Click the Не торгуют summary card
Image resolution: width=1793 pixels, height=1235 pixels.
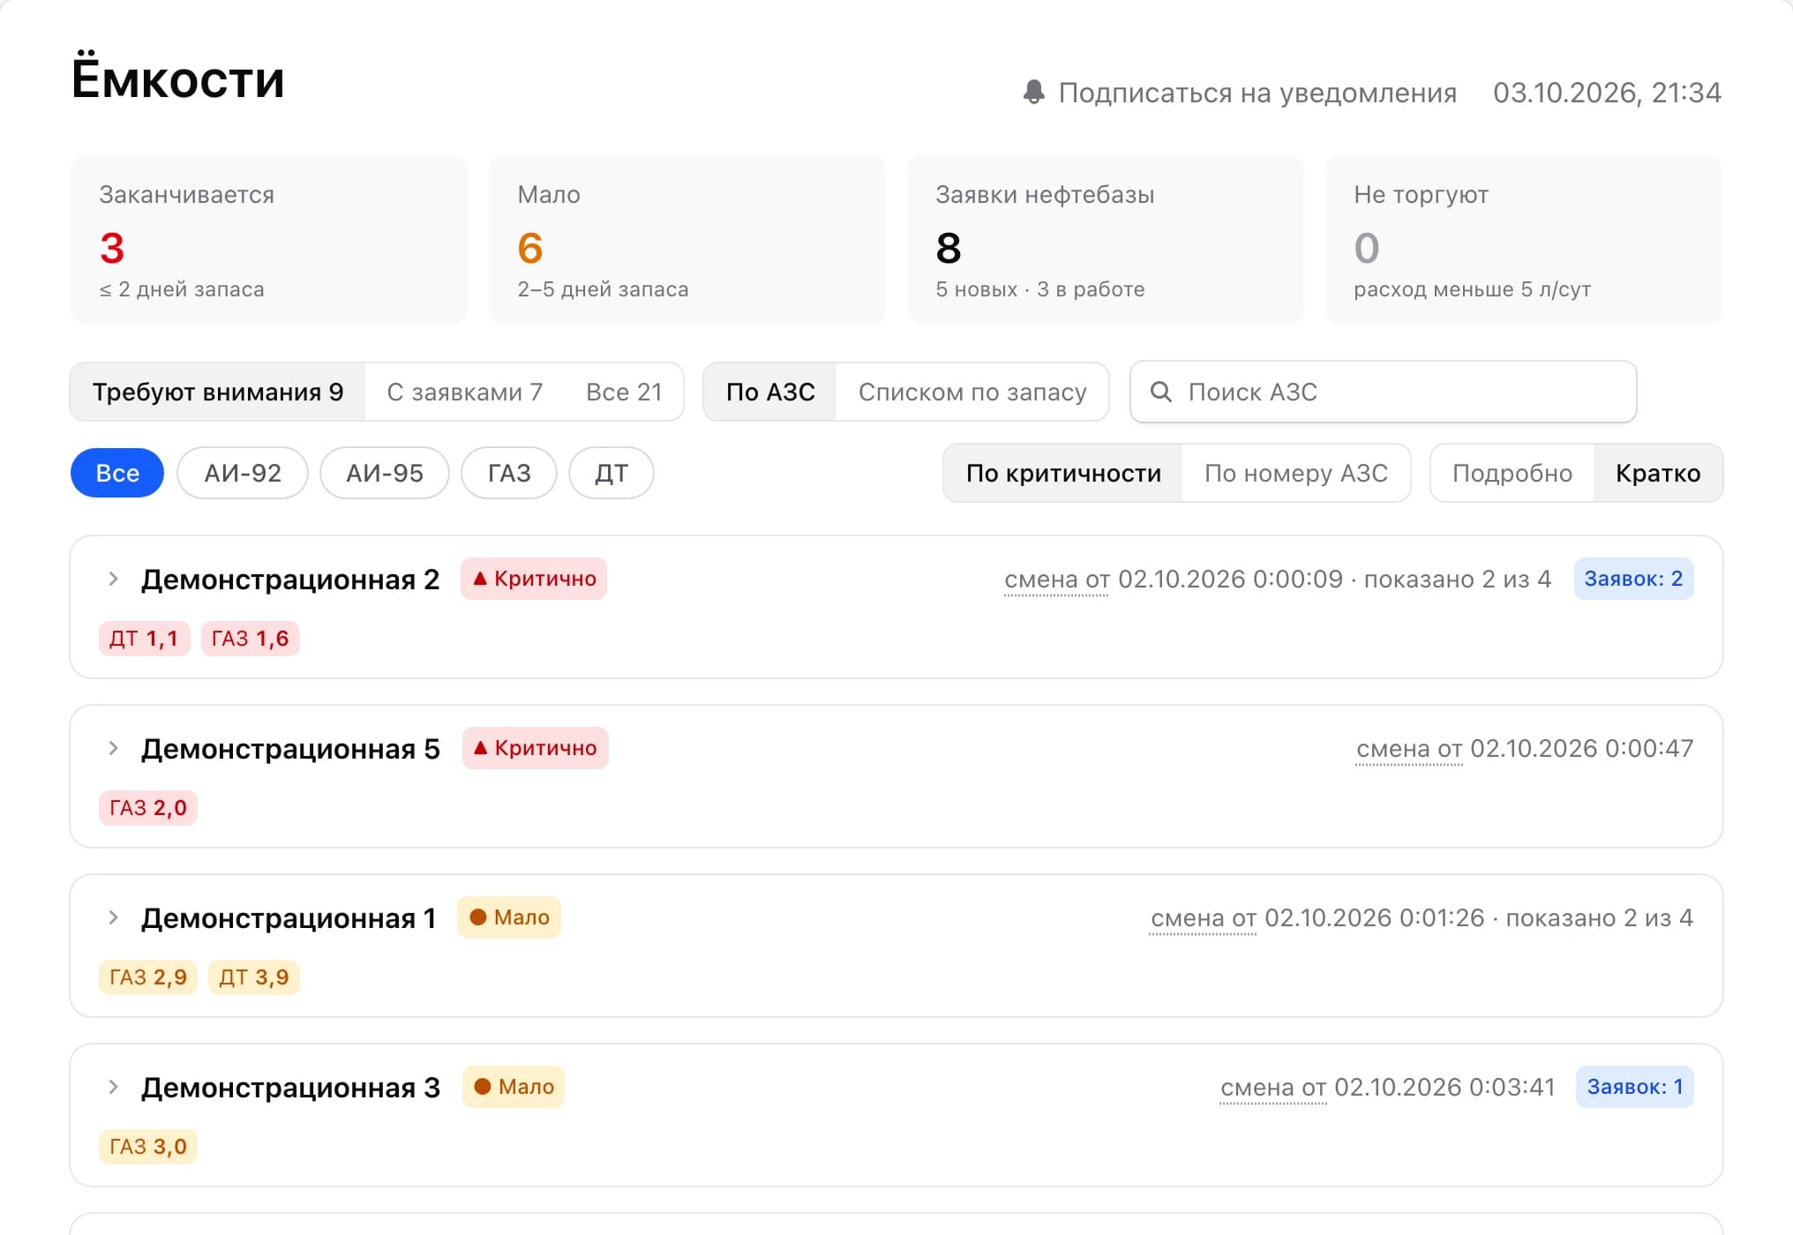click(x=1524, y=240)
